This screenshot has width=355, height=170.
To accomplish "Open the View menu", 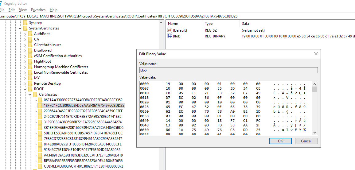I will pos(23,10).
